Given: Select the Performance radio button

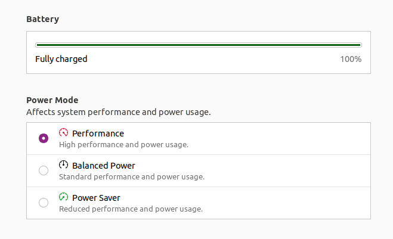Looking at the screenshot, I should pyautogui.click(x=44, y=138).
